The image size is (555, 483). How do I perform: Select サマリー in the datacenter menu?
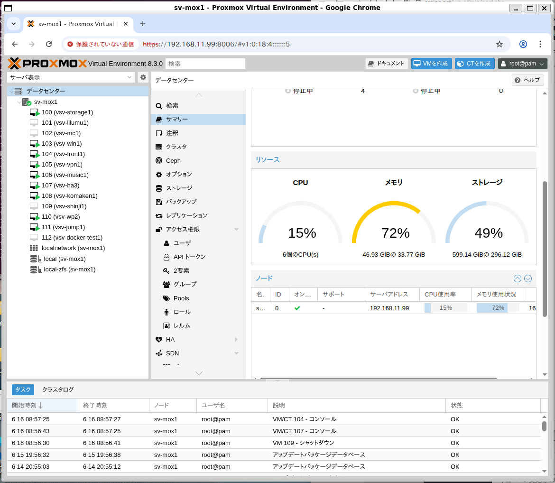(199, 120)
